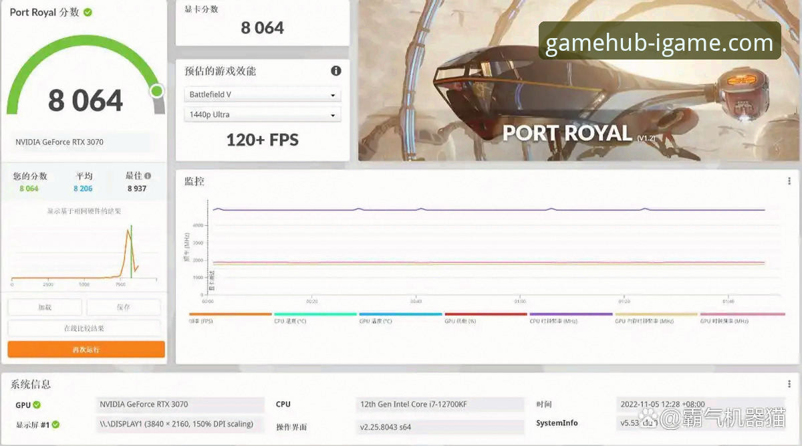Click the green verified icon next to GPU
802x446 pixels.
(37, 405)
